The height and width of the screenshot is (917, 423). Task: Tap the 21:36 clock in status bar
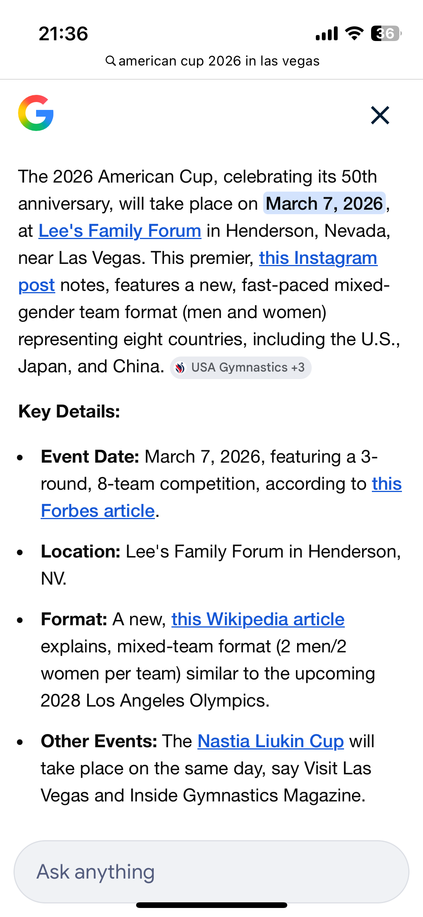pyautogui.click(x=63, y=34)
